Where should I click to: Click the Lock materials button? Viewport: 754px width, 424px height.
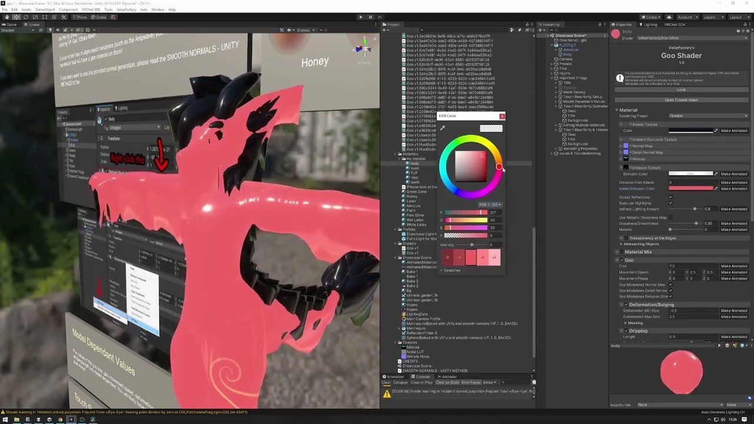click(x=682, y=90)
